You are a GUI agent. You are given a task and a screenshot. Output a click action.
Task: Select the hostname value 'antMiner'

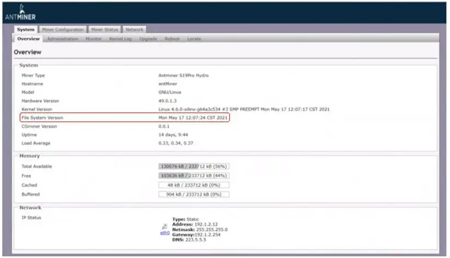pyautogui.click(x=168, y=84)
